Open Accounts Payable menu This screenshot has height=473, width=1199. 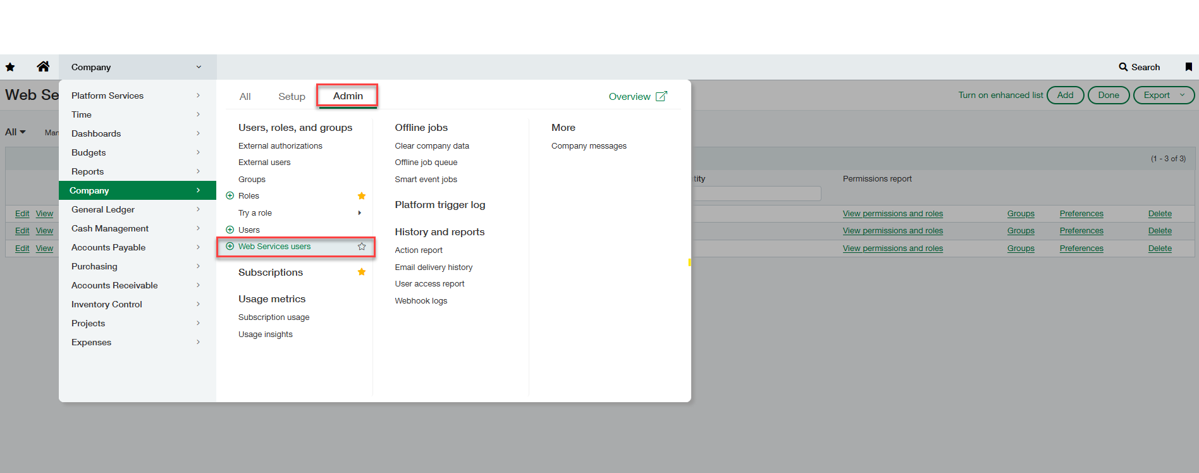pos(137,247)
